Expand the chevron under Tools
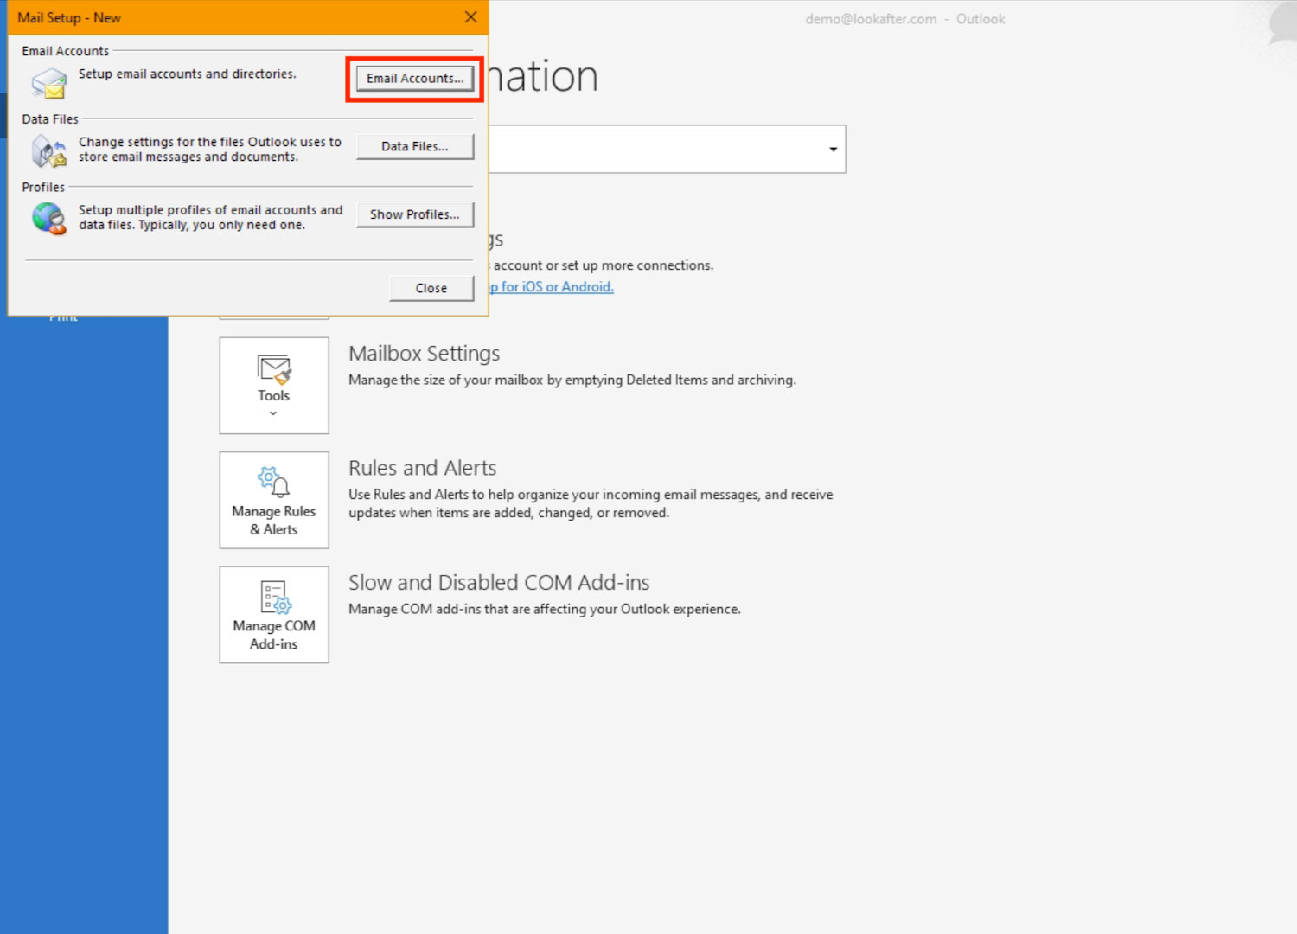The height and width of the screenshot is (934, 1297). [273, 413]
